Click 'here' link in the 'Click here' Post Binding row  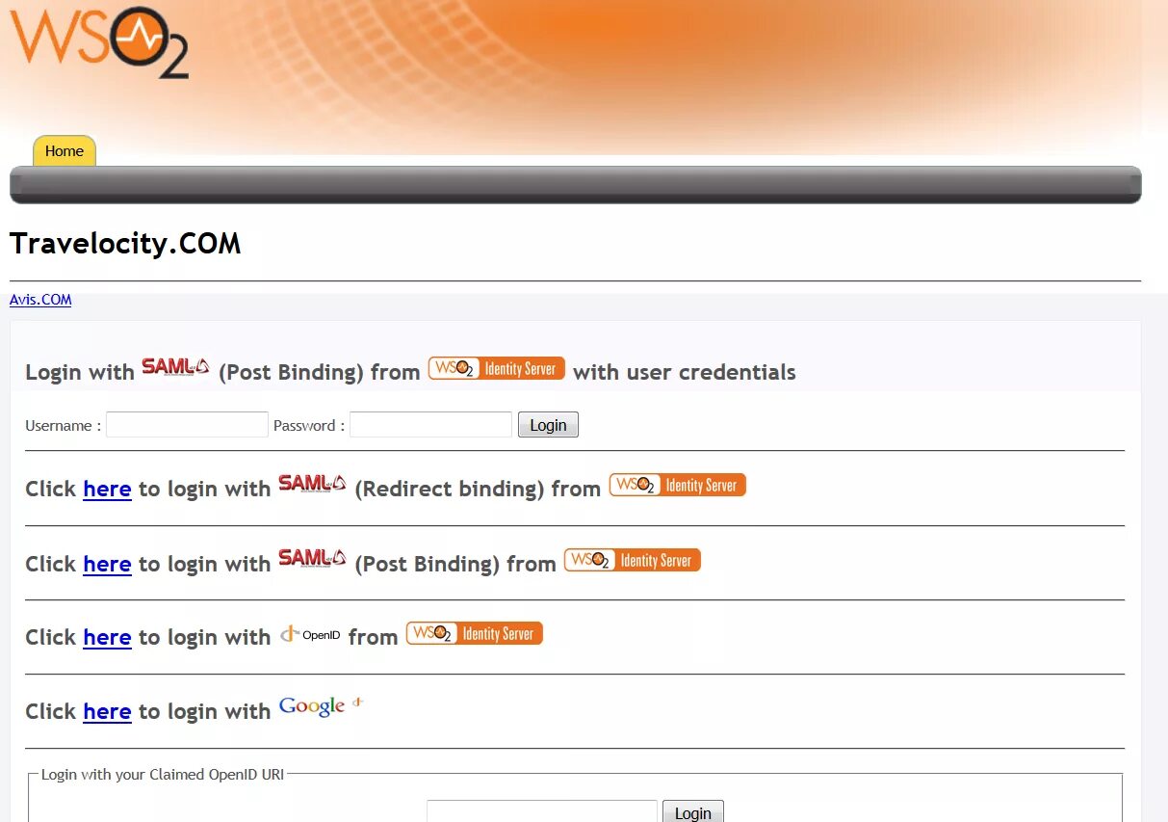107,564
